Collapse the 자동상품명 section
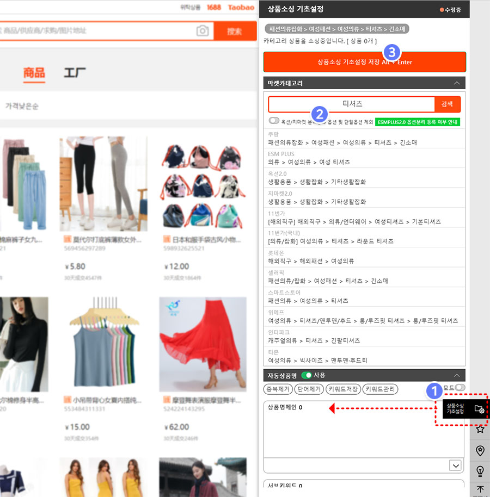Screen dimensions: 490x497 456,375
